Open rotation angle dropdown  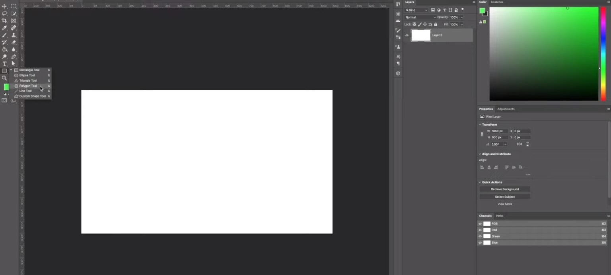coord(505,144)
